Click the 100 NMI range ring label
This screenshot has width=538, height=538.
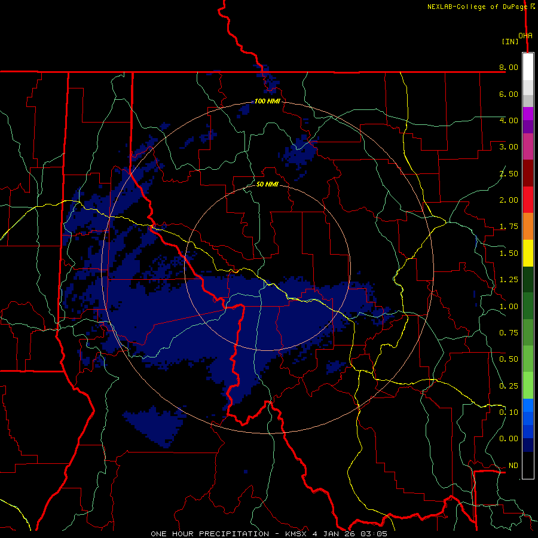267,102
